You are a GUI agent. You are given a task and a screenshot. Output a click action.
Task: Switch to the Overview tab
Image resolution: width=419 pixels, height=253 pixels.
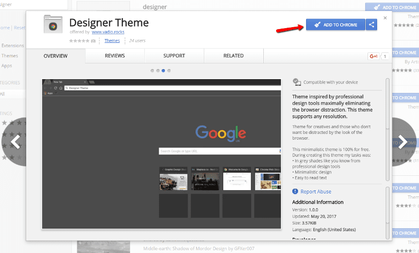coord(56,56)
